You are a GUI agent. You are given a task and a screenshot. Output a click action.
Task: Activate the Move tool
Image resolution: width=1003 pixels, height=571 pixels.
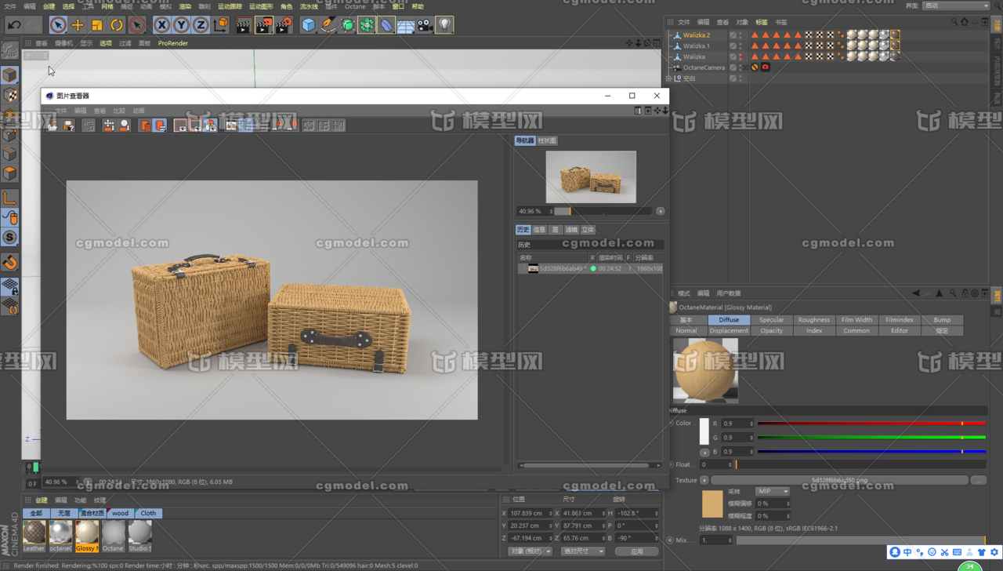pos(78,25)
